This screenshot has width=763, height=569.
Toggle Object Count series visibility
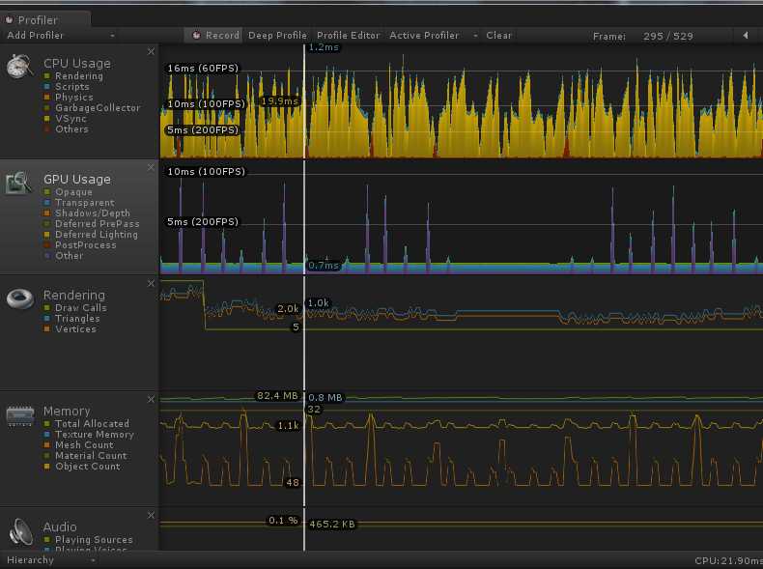(47, 467)
